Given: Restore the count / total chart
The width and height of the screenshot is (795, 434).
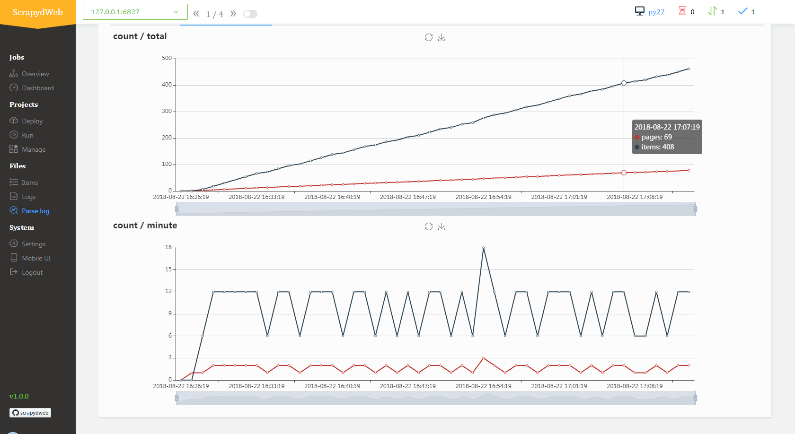Looking at the screenshot, I should (x=429, y=37).
